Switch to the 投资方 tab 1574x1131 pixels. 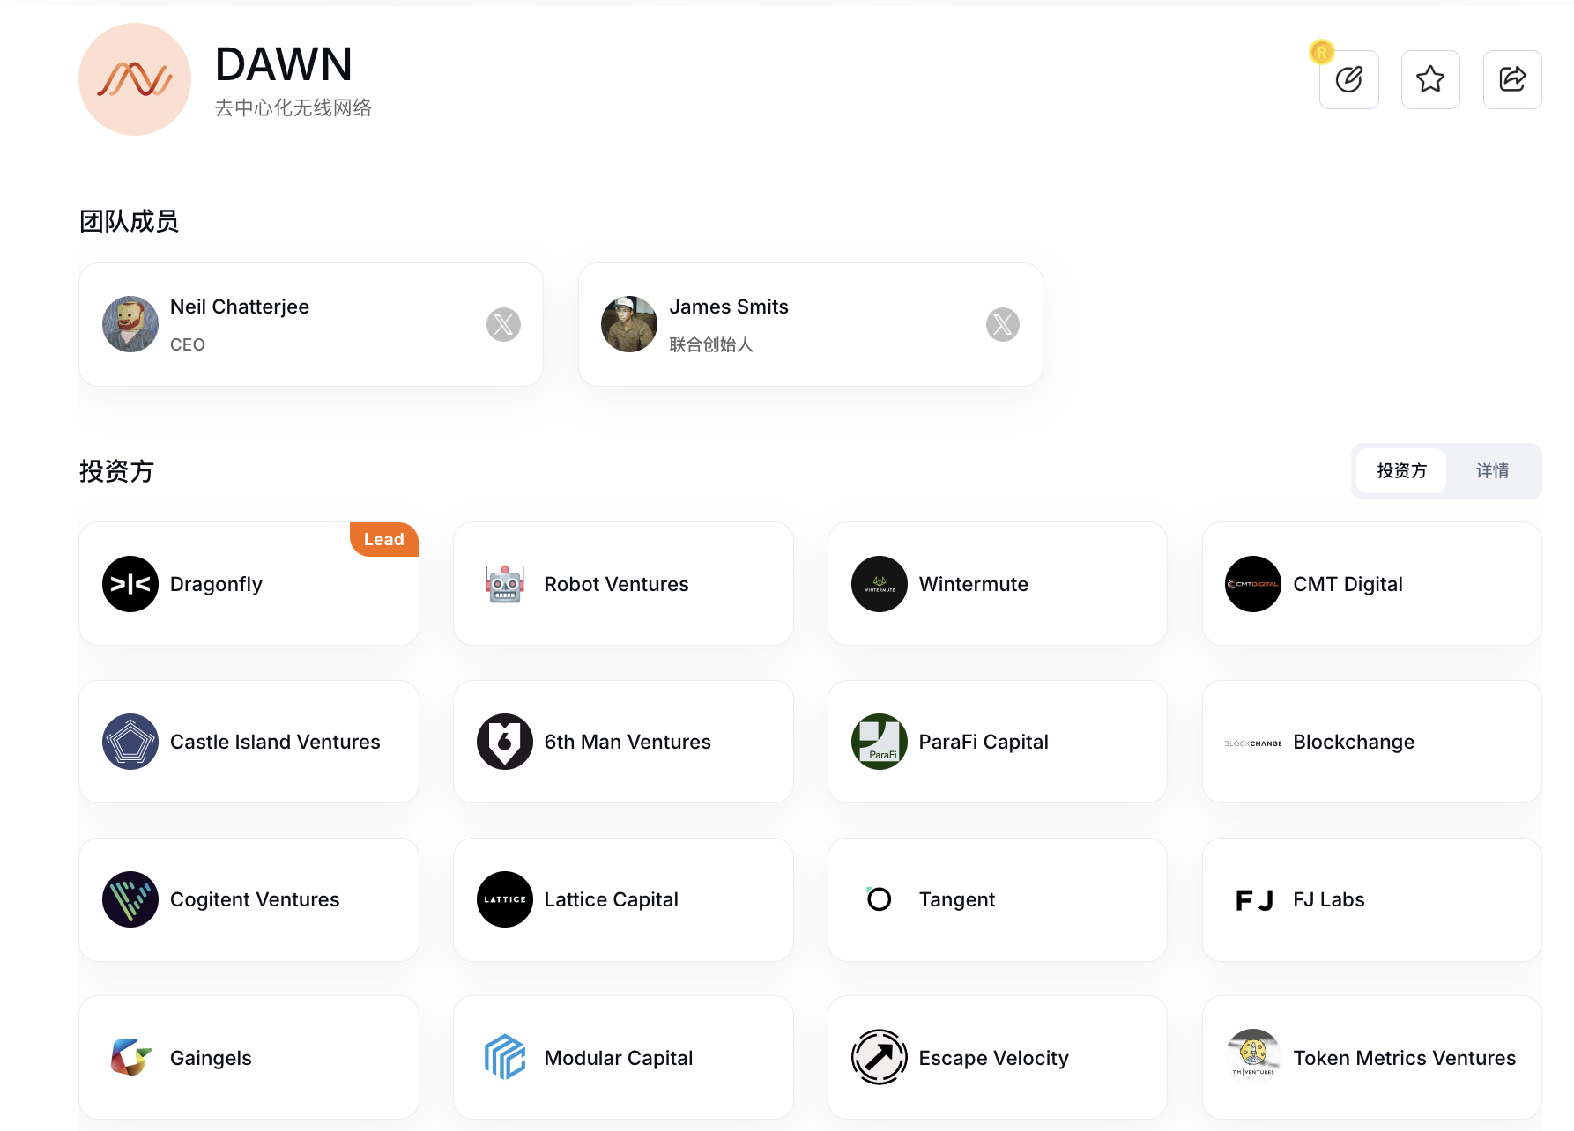tap(1401, 471)
